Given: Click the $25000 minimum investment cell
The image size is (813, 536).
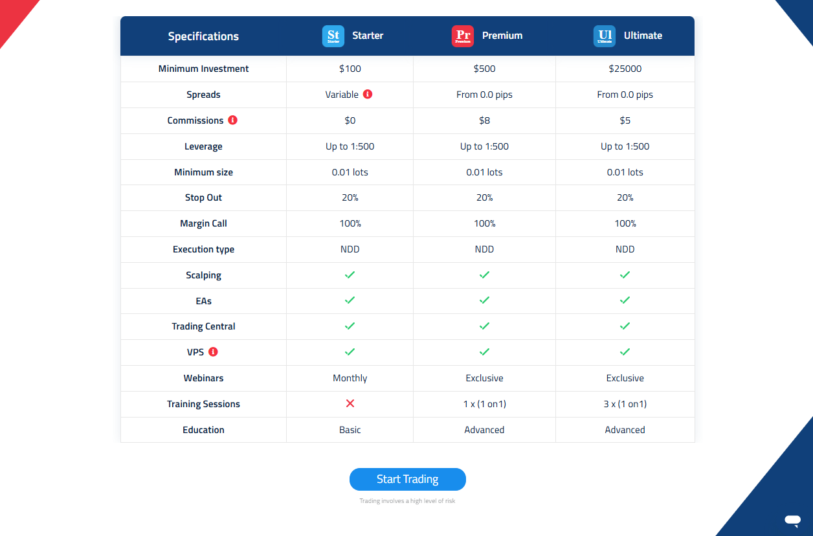Looking at the screenshot, I should 625,69.
